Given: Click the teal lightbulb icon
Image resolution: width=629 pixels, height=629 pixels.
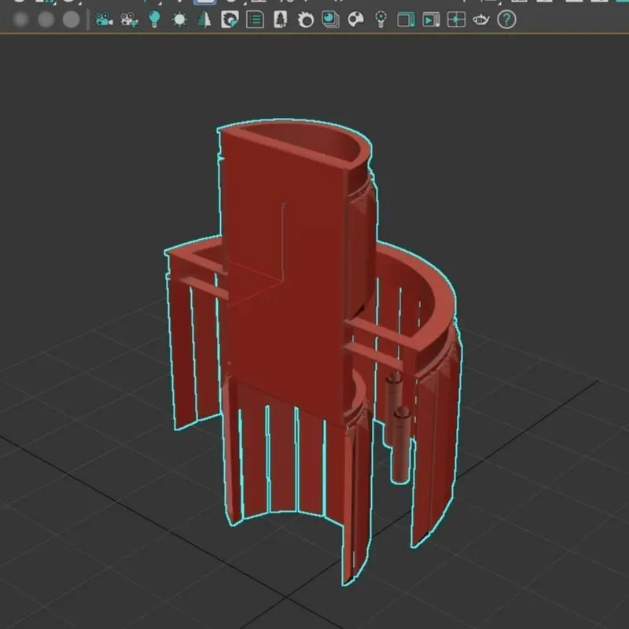Looking at the screenshot, I should tap(154, 19).
